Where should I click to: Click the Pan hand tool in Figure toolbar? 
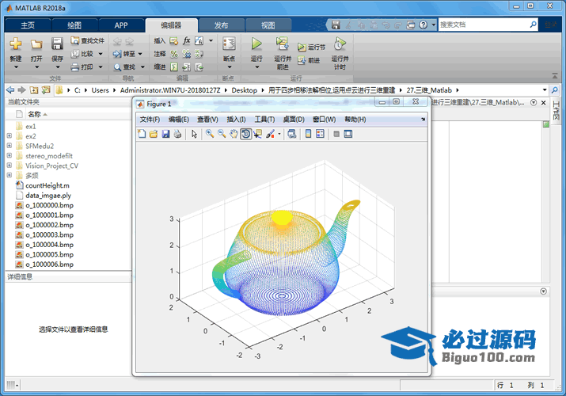point(234,134)
